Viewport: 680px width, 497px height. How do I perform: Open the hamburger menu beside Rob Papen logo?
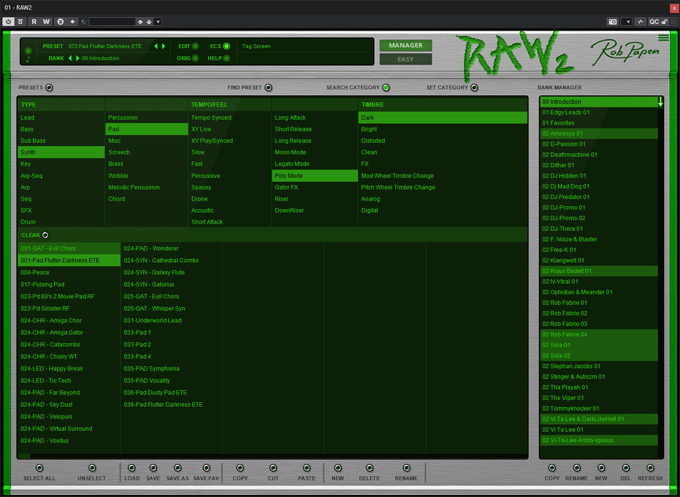tap(664, 38)
